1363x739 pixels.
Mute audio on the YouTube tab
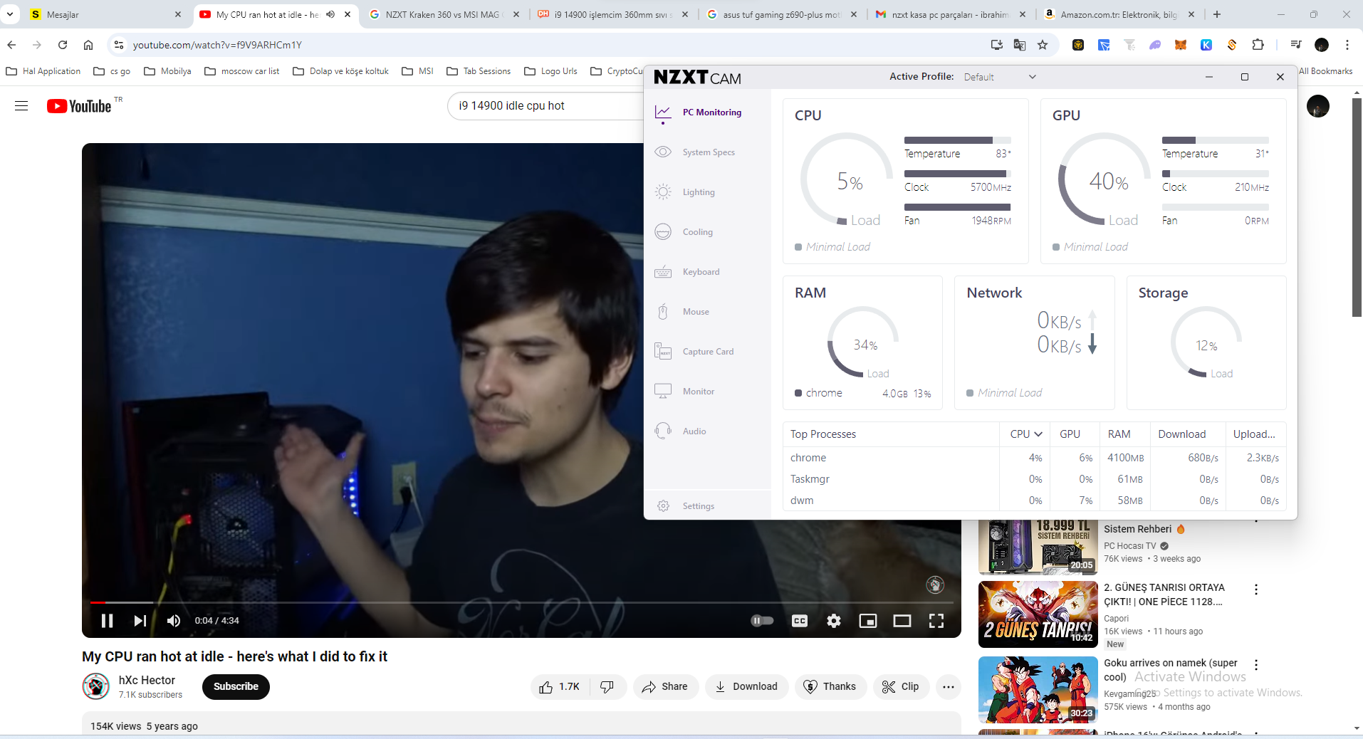pyautogui.click(x=330, y=14)
